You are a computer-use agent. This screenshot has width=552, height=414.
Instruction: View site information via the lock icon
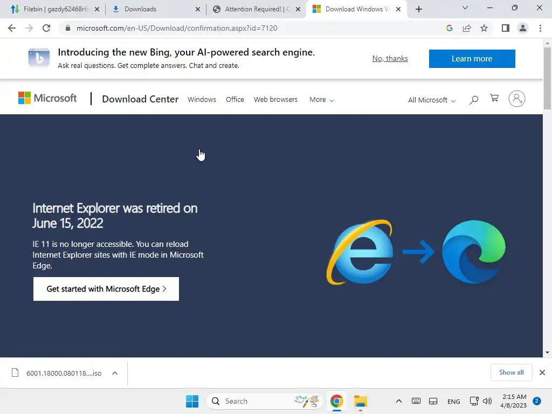[68, 28]
